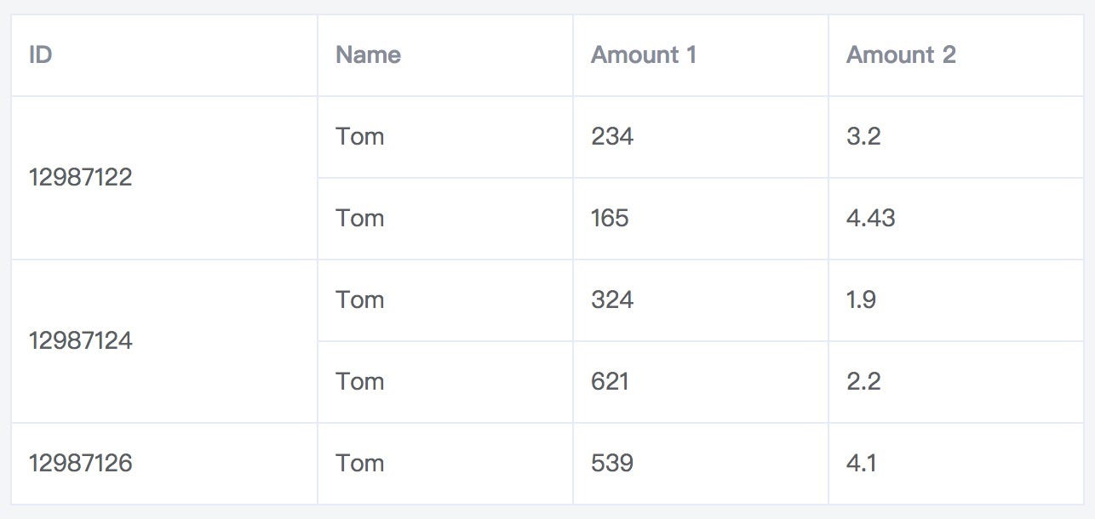Click the Amount 1 cell showing 324
Image resolution: width=1095 pixels, height=519 pixels.
tap(701, 300)
